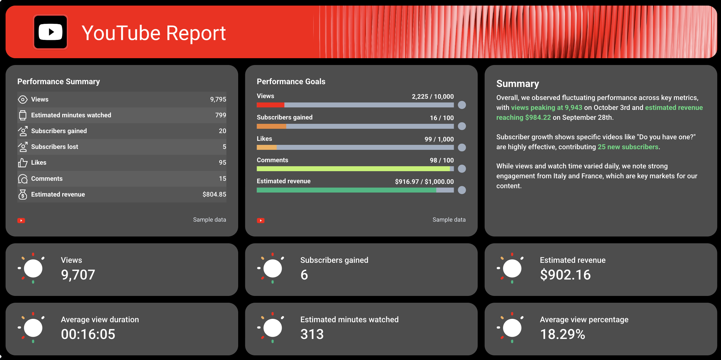Select the thumbs-up icon next to Likes
721x360 pixels.
click(x=23, y=163)
